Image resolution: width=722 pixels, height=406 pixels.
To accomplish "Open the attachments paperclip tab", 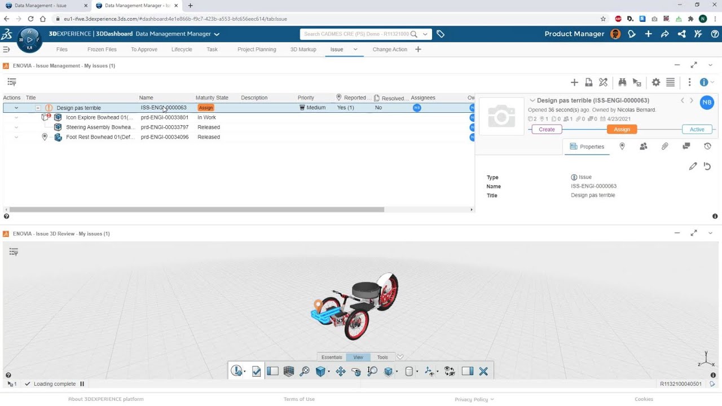I will [x=664, y=147].
